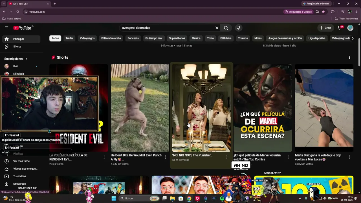Choose the En tiempo real chip
Screen dimensions: 361x203
pos(154,38)
